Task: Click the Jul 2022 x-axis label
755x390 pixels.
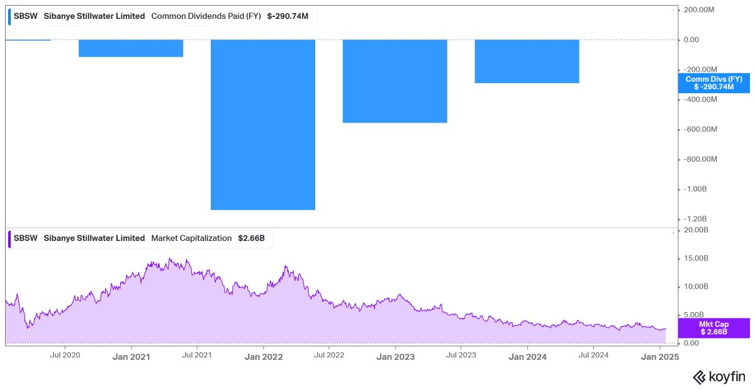Action: [x=329, y=355]
